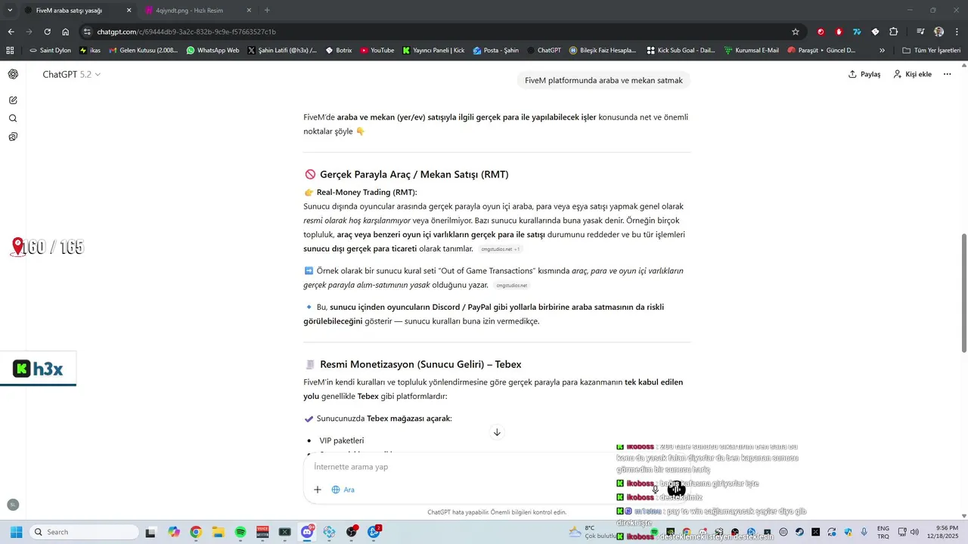The image size is (968, 544).
Task: Reload the page in the browser
Action: [x=47, y=32]
